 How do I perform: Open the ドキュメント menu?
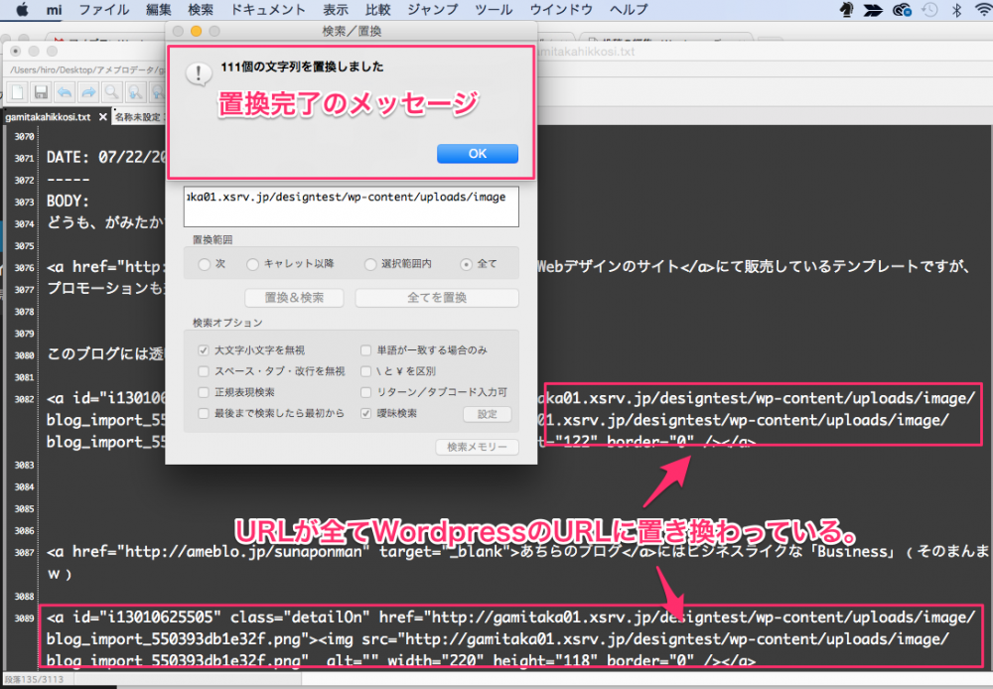(268, 10)
